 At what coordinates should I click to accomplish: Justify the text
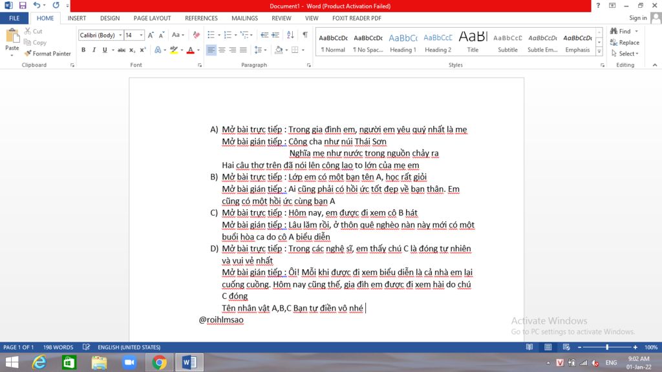243,50
